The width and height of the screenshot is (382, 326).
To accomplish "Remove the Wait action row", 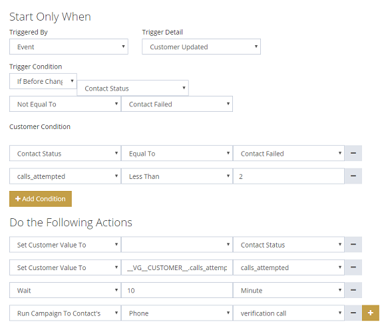I will point(353,290).
